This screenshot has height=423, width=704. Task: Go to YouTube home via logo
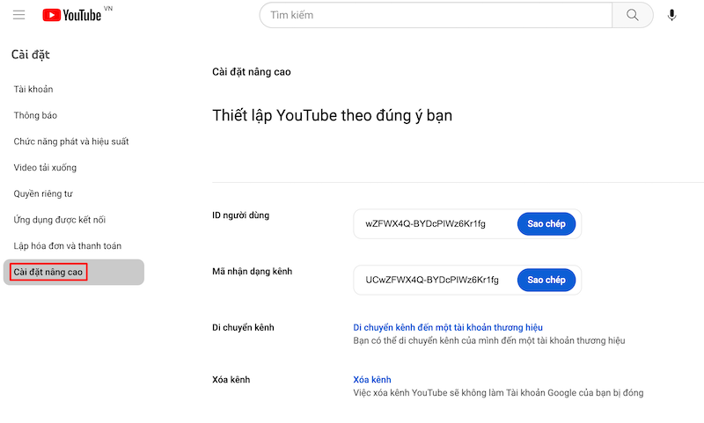click(x=72, y=15)
